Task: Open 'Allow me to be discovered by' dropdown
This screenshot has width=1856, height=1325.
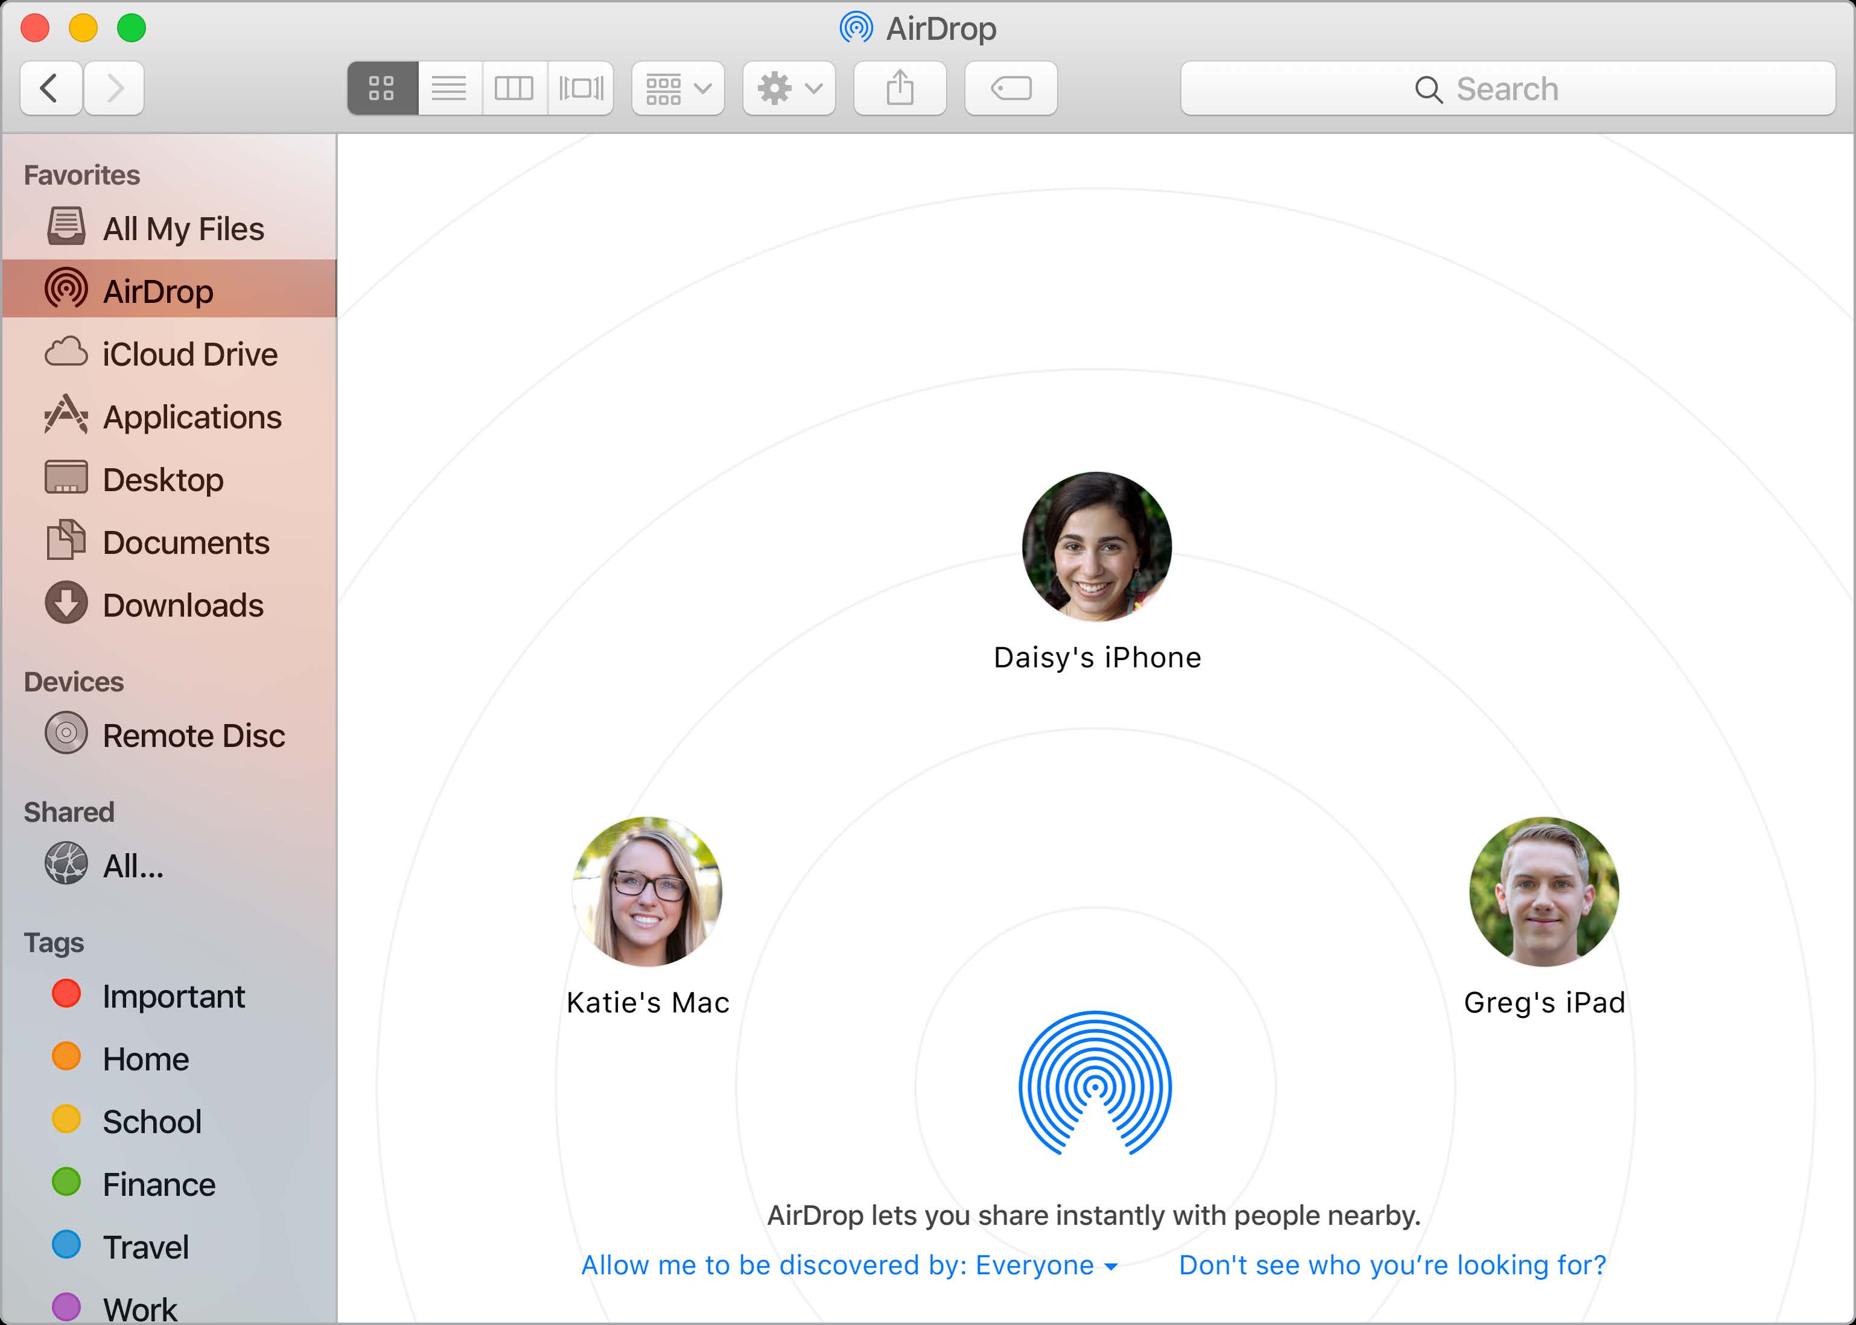Action: (x=850, y=1265)
